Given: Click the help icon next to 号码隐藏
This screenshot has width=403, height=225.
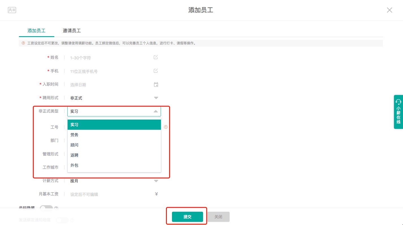Looking at the screenshot, I should [x=56, y=208].
